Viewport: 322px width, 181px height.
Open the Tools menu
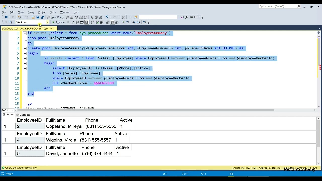point(53,12)
